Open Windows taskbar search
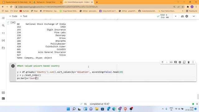Viewport: 199px width, 112px height. coord(74,109)
